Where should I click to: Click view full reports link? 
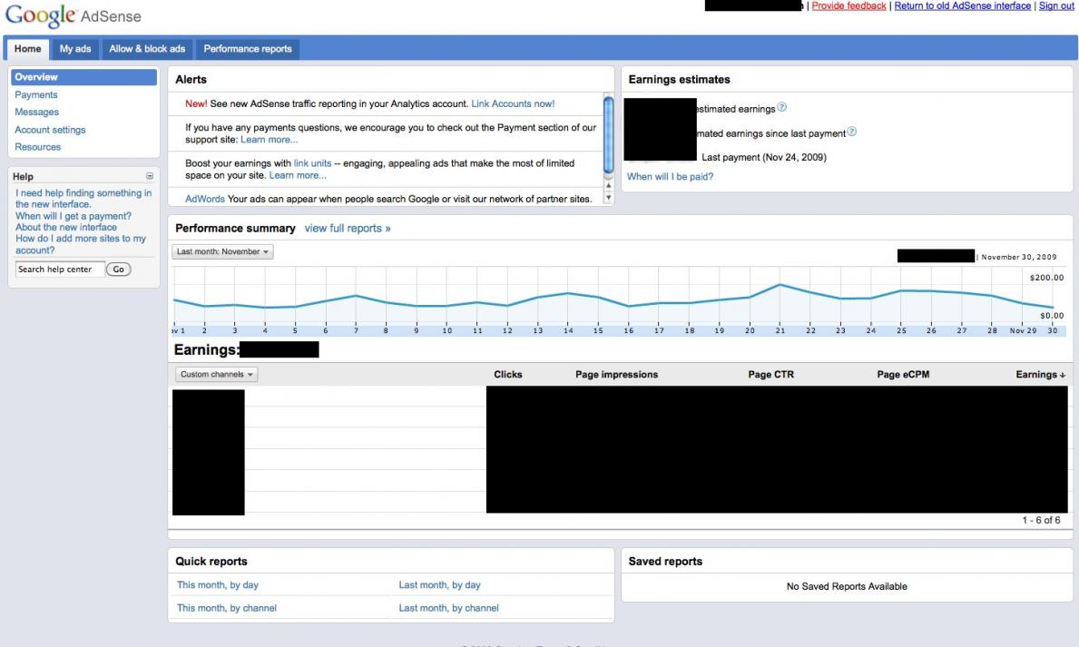348,229
